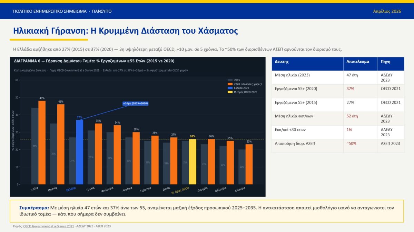Select the Εκπ/κοί <30 ετων row label
Viewport: 414px width, 232px height.
(290, 130)
